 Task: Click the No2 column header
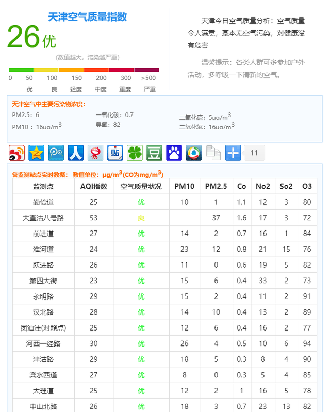pyautogui.click(x=263, y=186)
